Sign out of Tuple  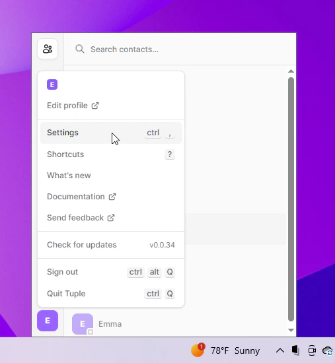111,272
